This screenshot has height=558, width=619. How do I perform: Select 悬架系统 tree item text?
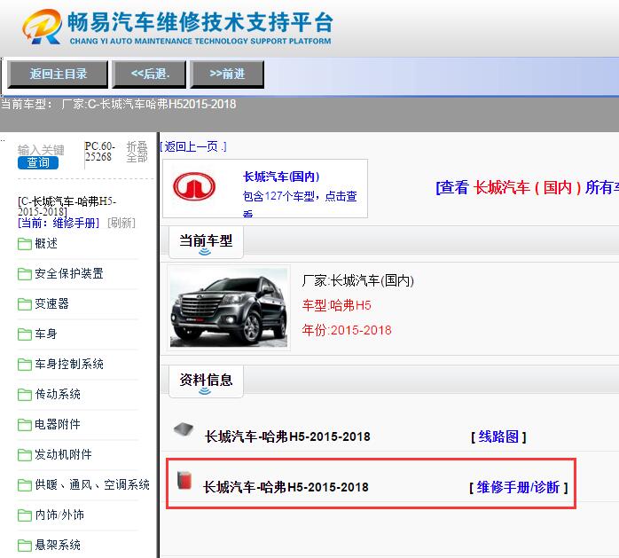[x=58, y=545]
